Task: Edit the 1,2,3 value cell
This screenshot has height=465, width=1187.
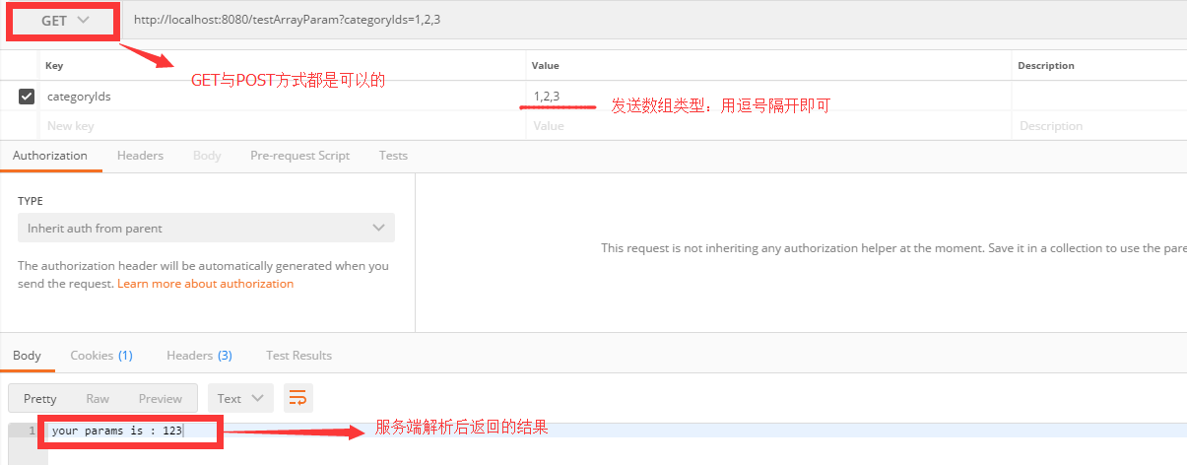Action: 768,96
